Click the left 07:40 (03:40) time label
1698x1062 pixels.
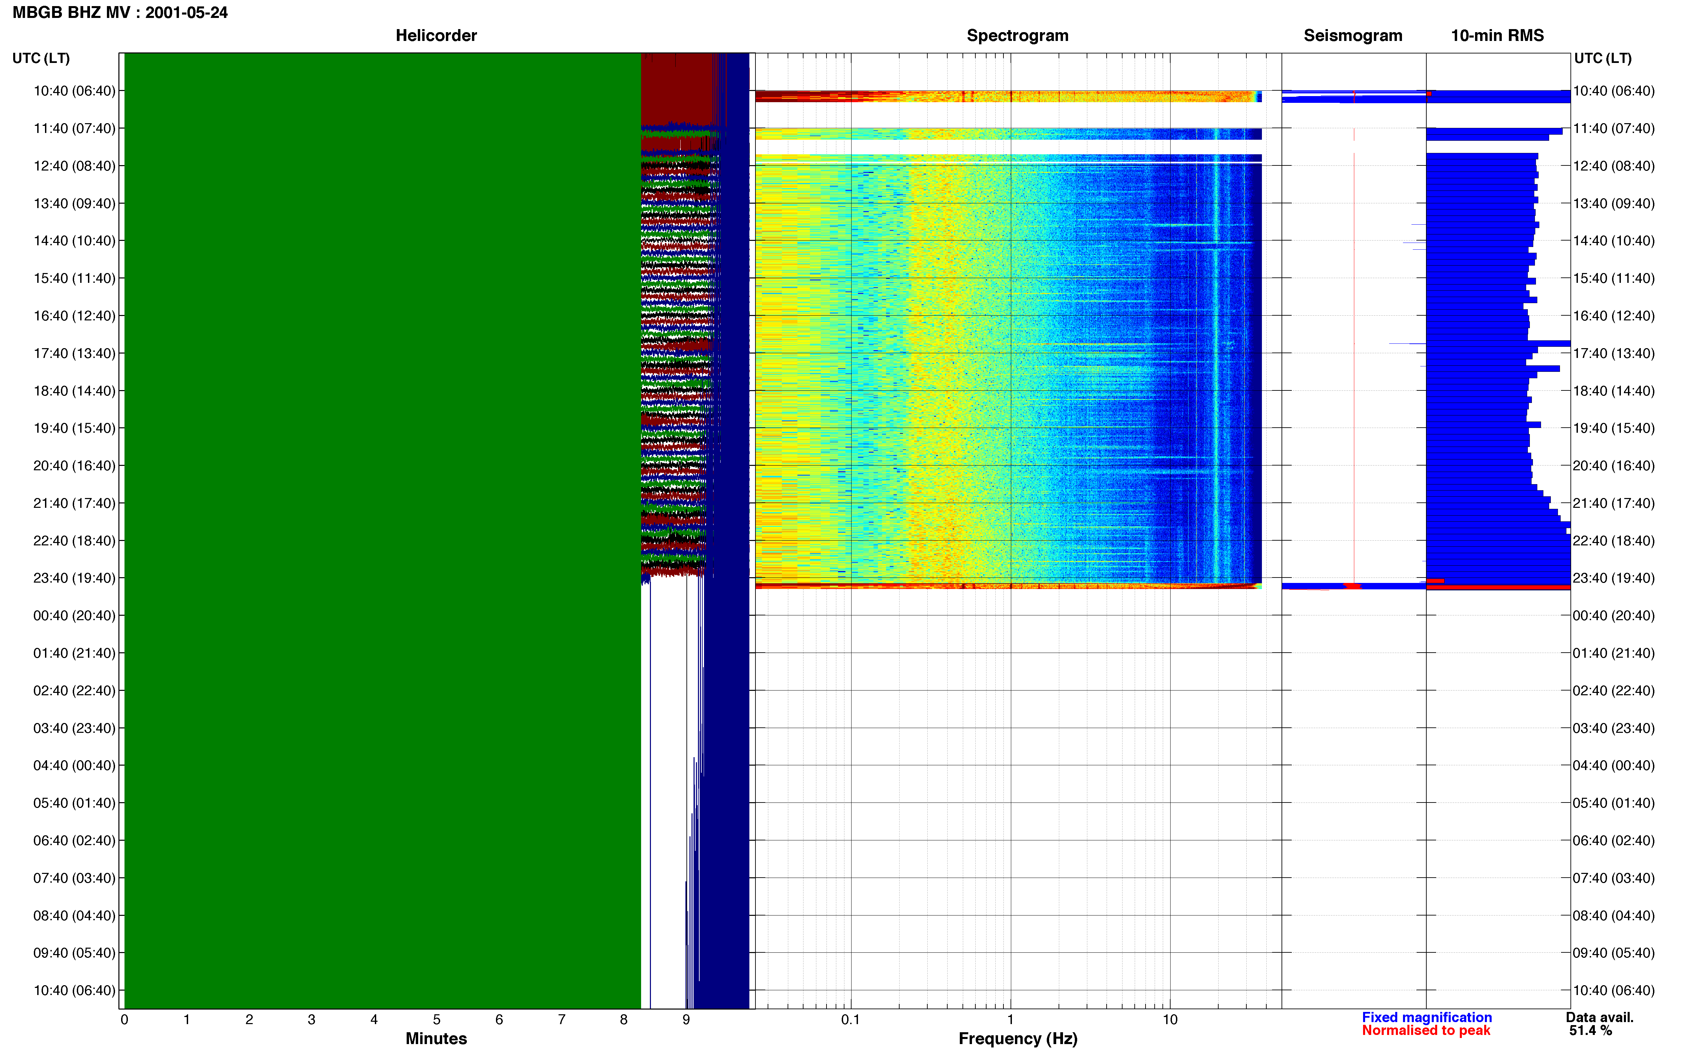click(x=74, y=878)
